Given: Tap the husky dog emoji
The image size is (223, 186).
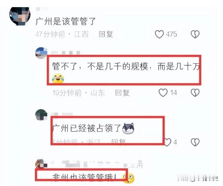Looking at the screenshot, I should tap(128, 129).
